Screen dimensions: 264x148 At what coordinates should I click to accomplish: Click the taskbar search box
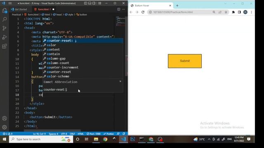[x=41, y=139]
